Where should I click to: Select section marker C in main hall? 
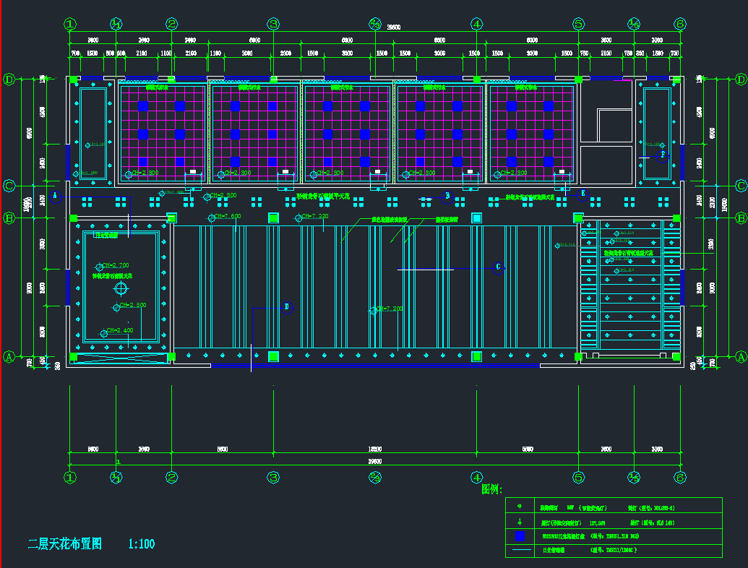(498, 267)
